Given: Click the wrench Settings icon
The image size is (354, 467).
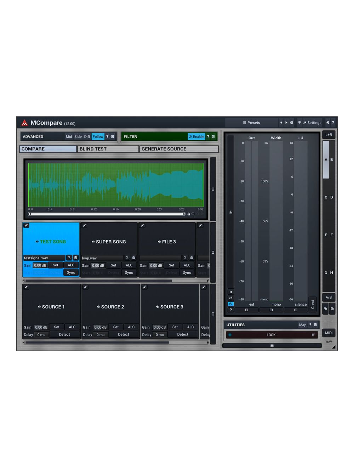Looking at the screenshot, I should coord(305,123).
